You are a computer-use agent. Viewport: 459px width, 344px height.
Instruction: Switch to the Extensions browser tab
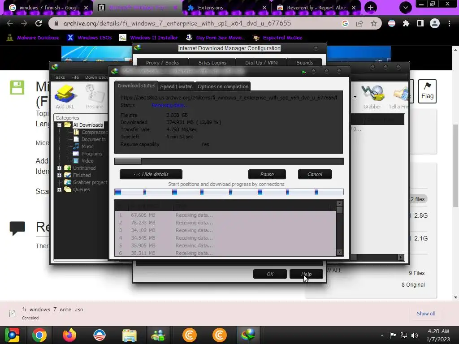[227, 8]
